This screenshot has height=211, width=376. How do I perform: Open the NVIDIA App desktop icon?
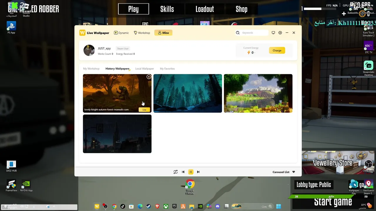26,186
